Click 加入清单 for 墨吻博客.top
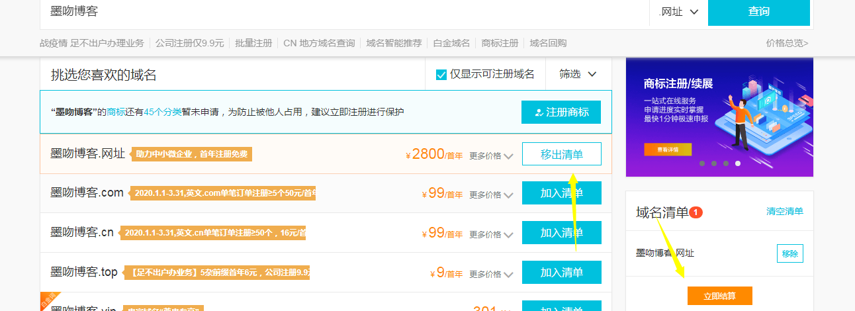Image resolution: width=855 pixels, height=311 pixels. [x=562, y=273]
